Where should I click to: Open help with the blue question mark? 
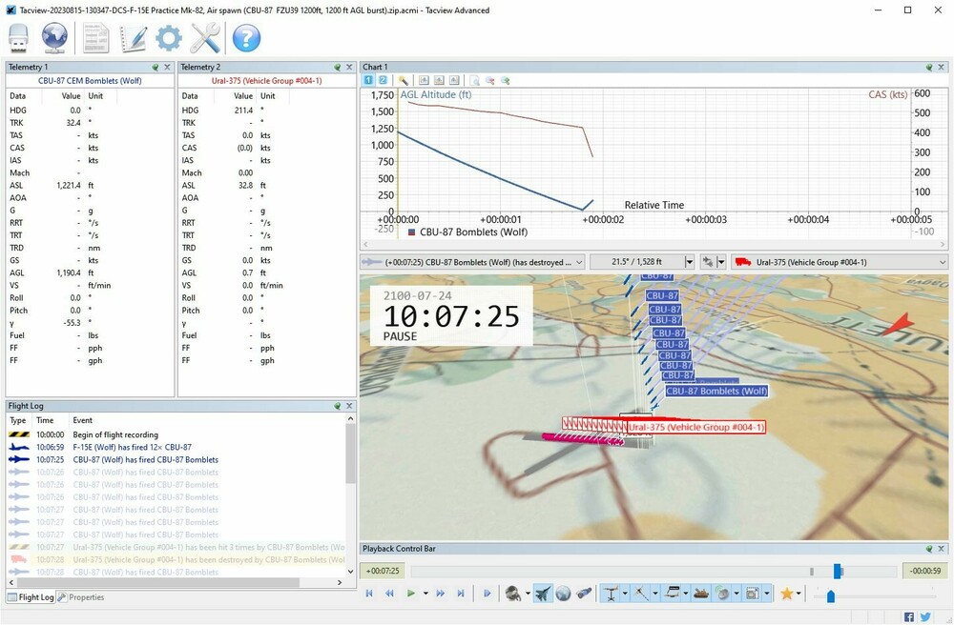pos(246,38)
